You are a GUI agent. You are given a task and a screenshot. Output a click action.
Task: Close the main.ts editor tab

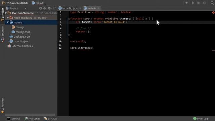(98, 8)
